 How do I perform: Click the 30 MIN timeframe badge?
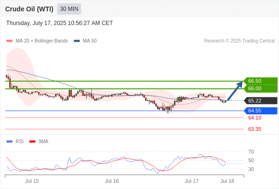click(69, 9)
